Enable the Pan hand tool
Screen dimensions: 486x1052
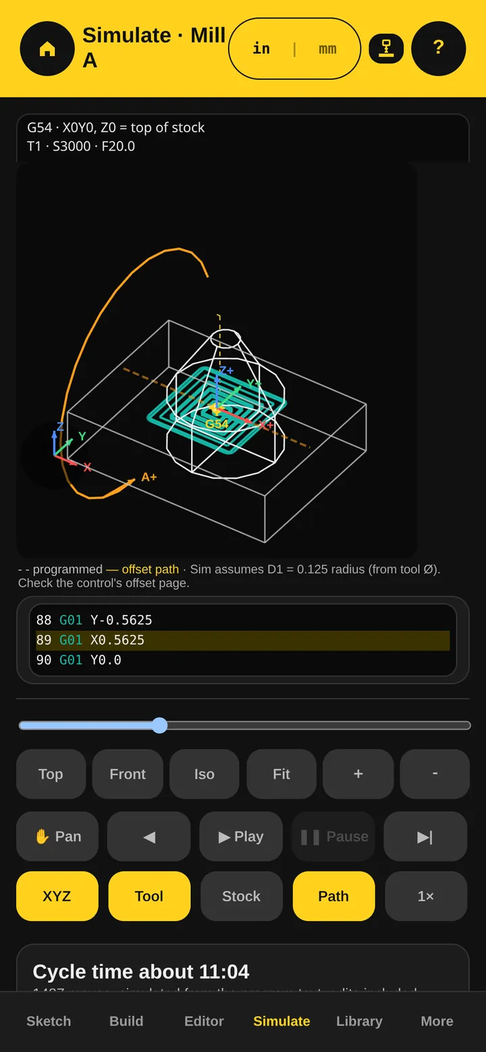57,836
